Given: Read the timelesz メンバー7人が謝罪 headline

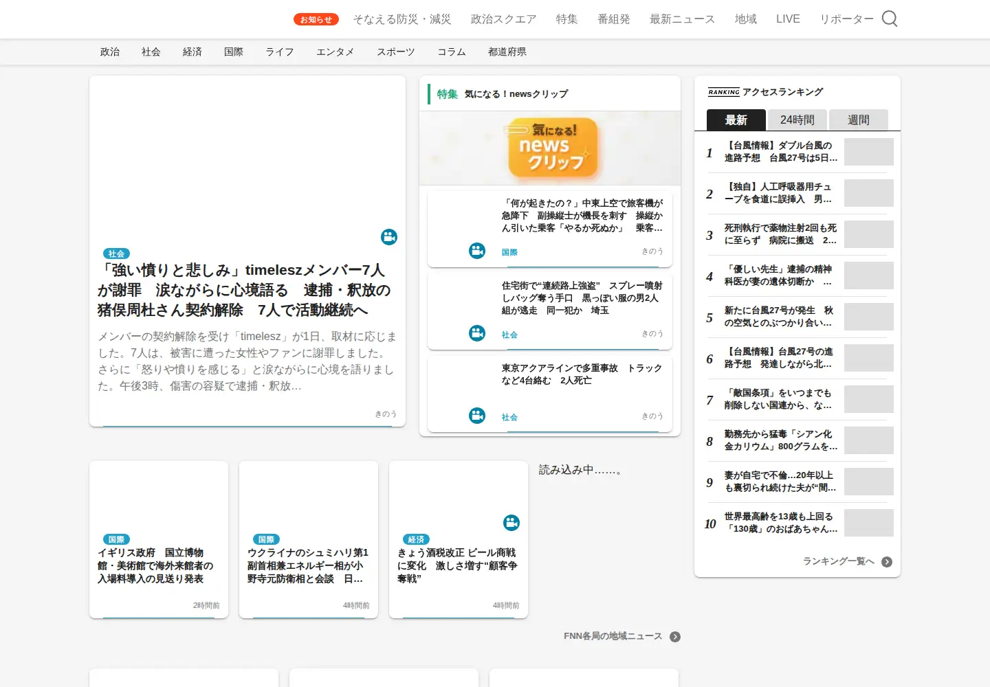Looking at the screenshot, I should (244, 291).
